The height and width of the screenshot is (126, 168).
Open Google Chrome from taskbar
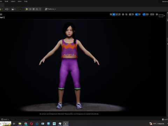(x=26, y=124)
